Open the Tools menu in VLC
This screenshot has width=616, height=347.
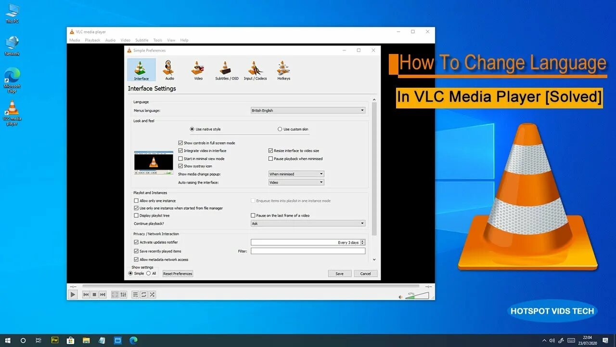[158, 40]
